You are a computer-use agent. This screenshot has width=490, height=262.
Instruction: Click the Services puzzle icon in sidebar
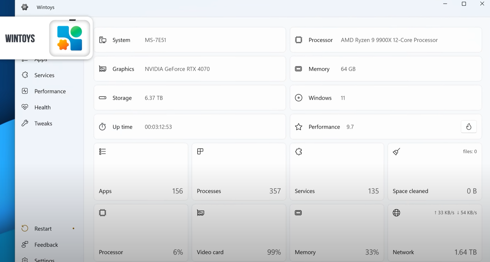coord(25,75)
